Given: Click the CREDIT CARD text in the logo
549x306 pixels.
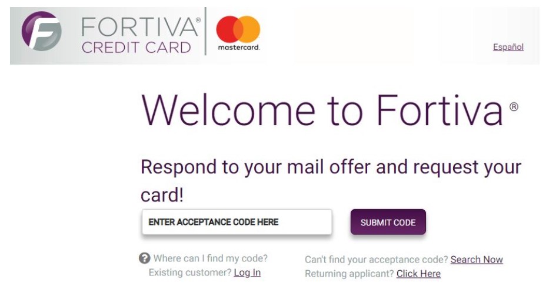Looking at the screenshot, I should pos(136,48).
